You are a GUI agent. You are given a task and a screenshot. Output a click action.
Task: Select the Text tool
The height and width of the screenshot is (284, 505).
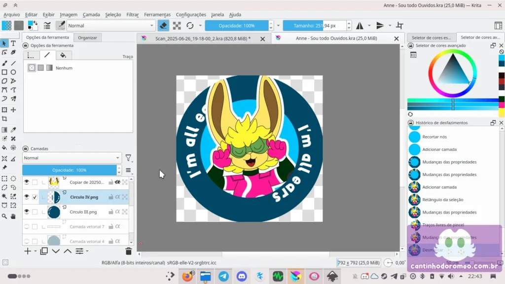(x=13, y=43)
